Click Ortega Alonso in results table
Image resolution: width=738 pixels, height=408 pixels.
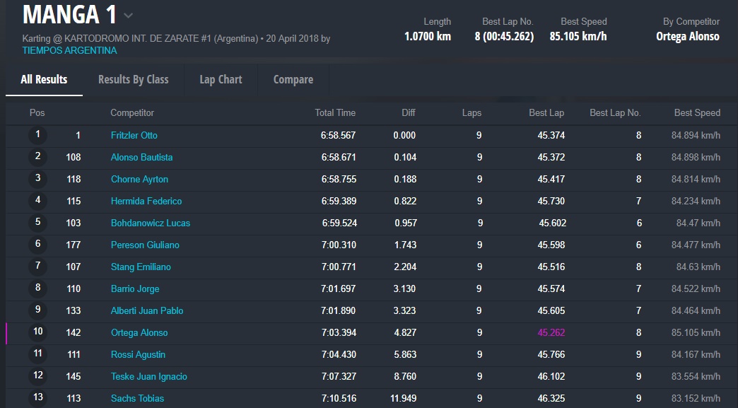pyautogui.click(x=139, y=332)
